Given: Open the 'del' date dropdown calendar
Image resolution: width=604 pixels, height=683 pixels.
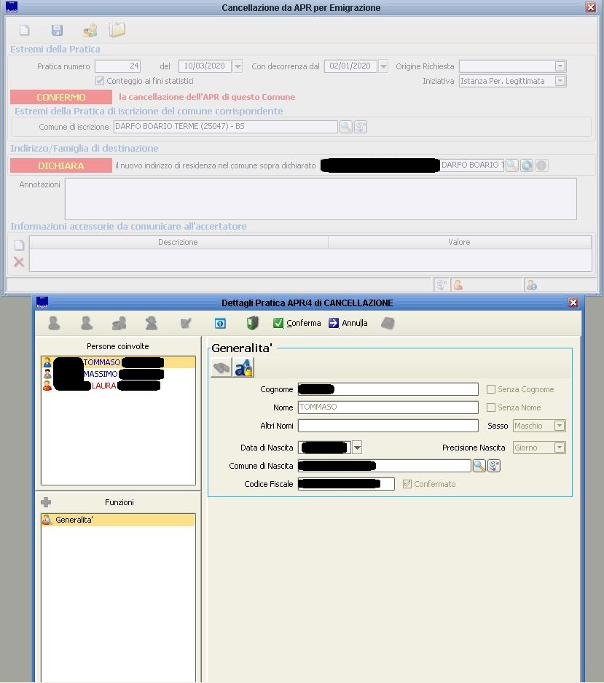Looking at the screenshot, I should pos(238,66).
